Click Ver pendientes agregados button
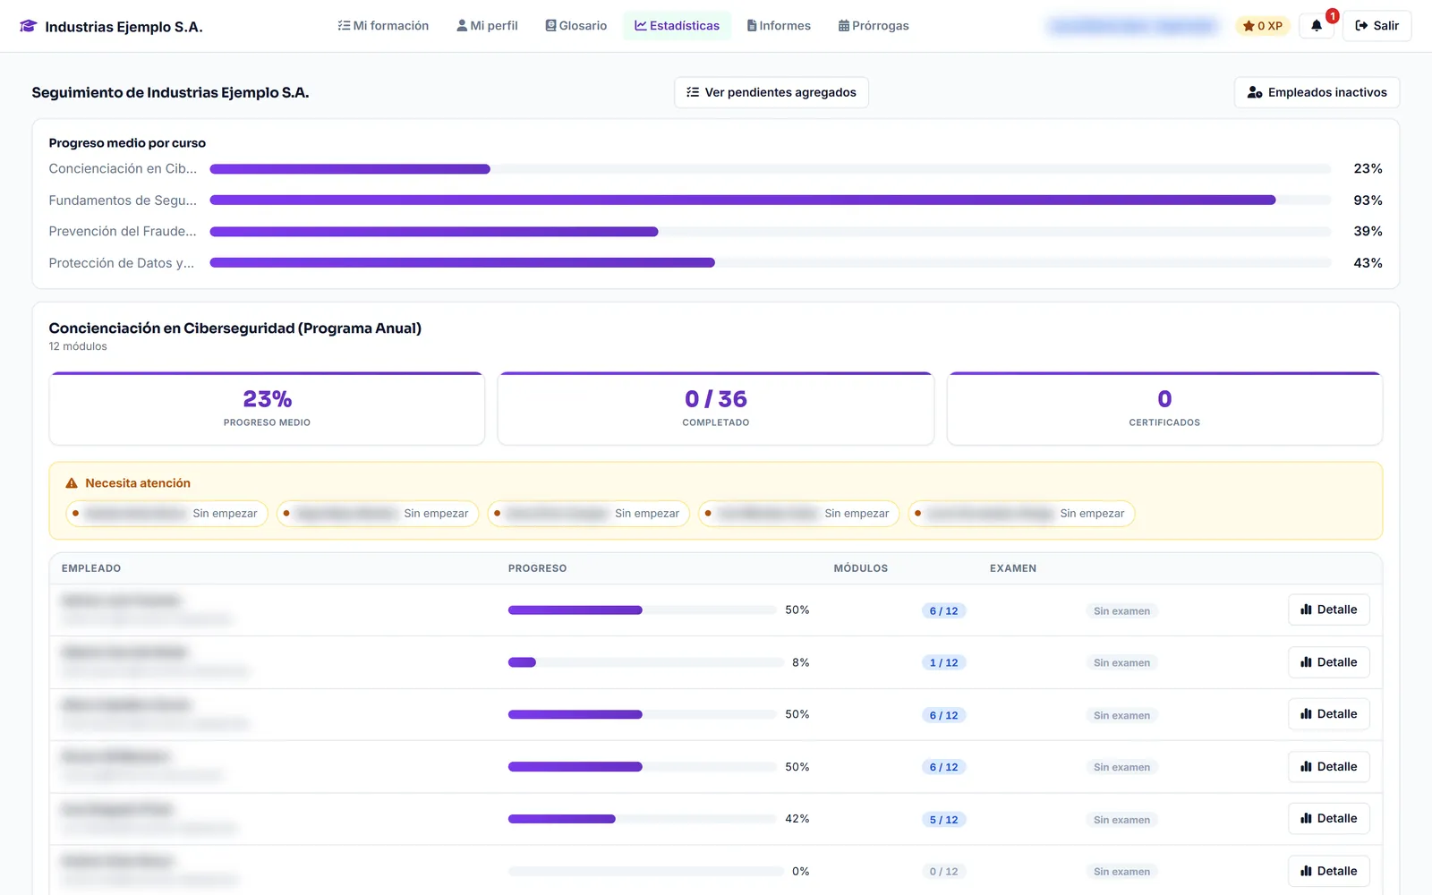This screenshot has height=895, width=1432. (771, 92)
